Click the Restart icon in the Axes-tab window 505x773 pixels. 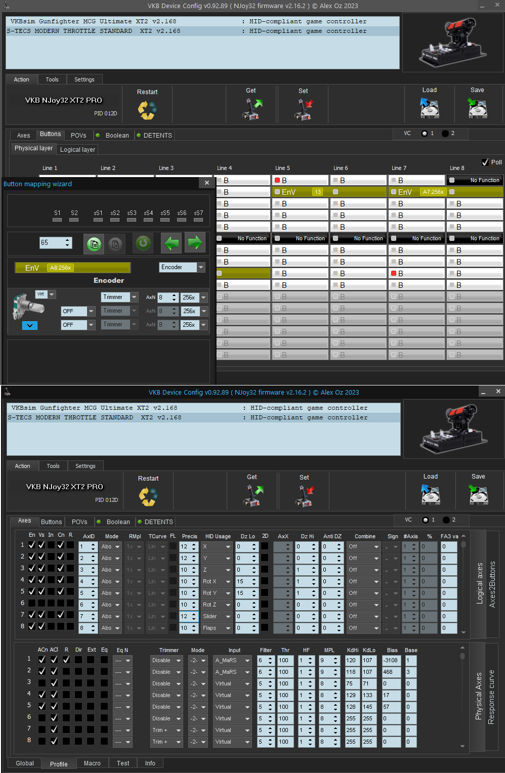coord(148,496)
